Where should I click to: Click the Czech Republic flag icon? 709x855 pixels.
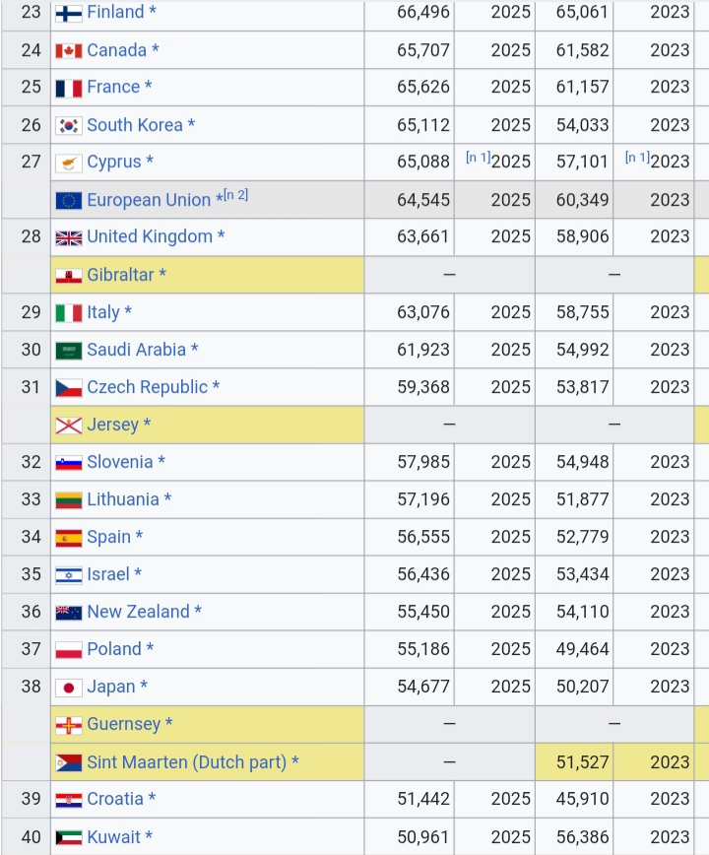69,388
